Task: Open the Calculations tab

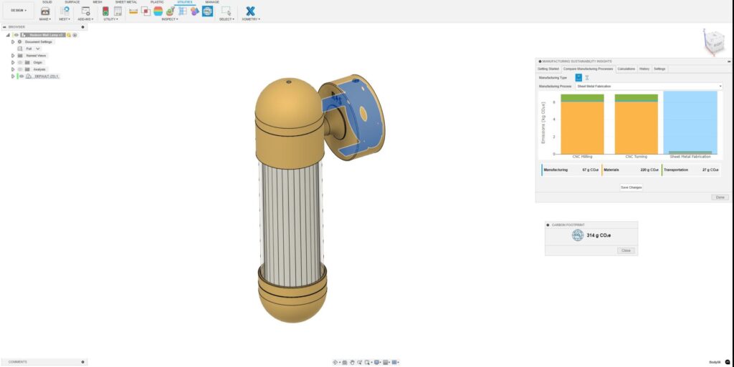Action: 626,69
